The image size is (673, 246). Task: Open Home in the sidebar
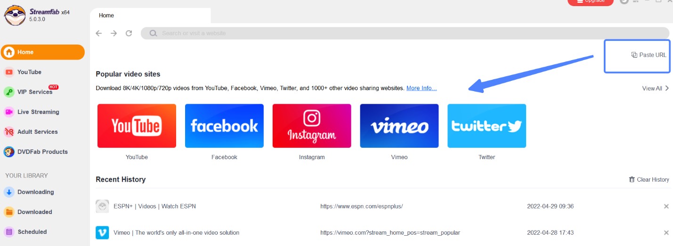(x=43, y=52)
